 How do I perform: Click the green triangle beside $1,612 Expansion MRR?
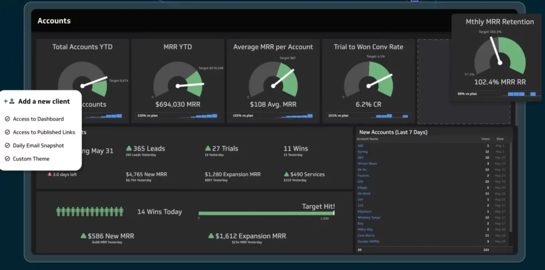pos(211,236)
